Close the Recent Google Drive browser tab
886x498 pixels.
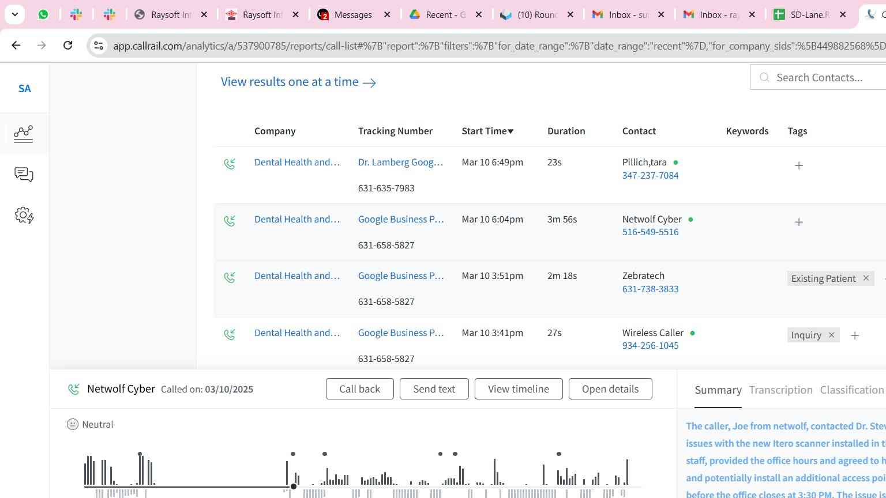coord(478,14)
